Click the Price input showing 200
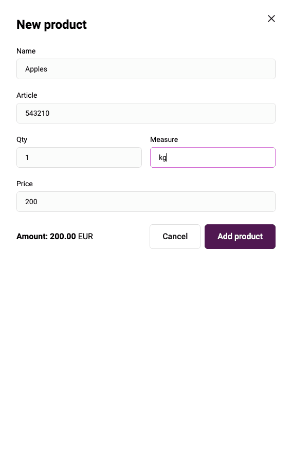Viewport: 292px width, 463px height. pyautogui.click(x=145, y=202)
